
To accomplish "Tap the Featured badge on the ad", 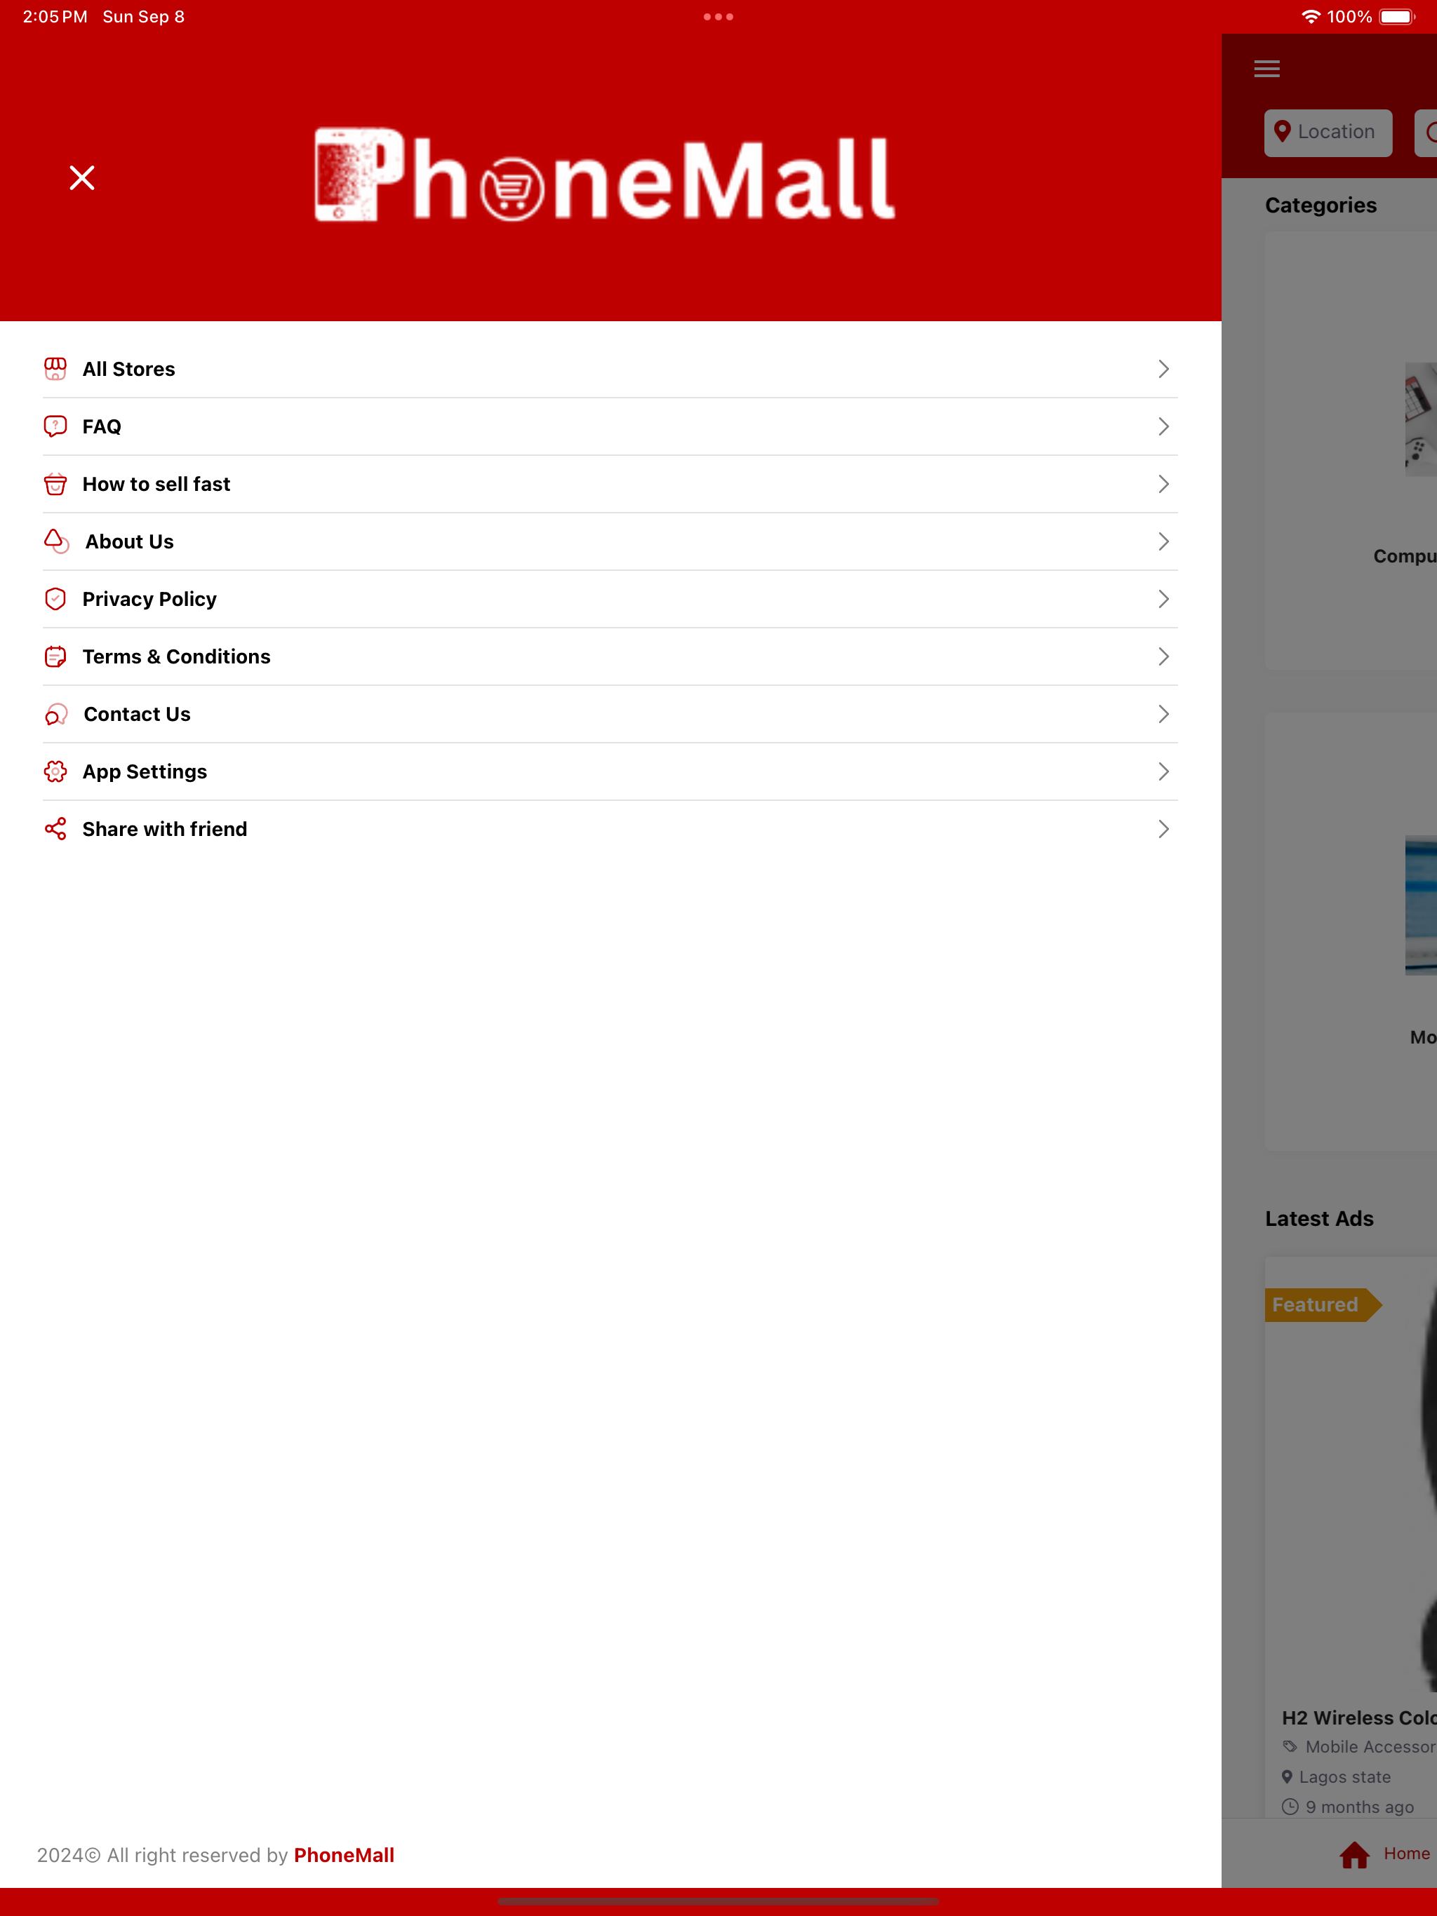I will 1322,1304.
